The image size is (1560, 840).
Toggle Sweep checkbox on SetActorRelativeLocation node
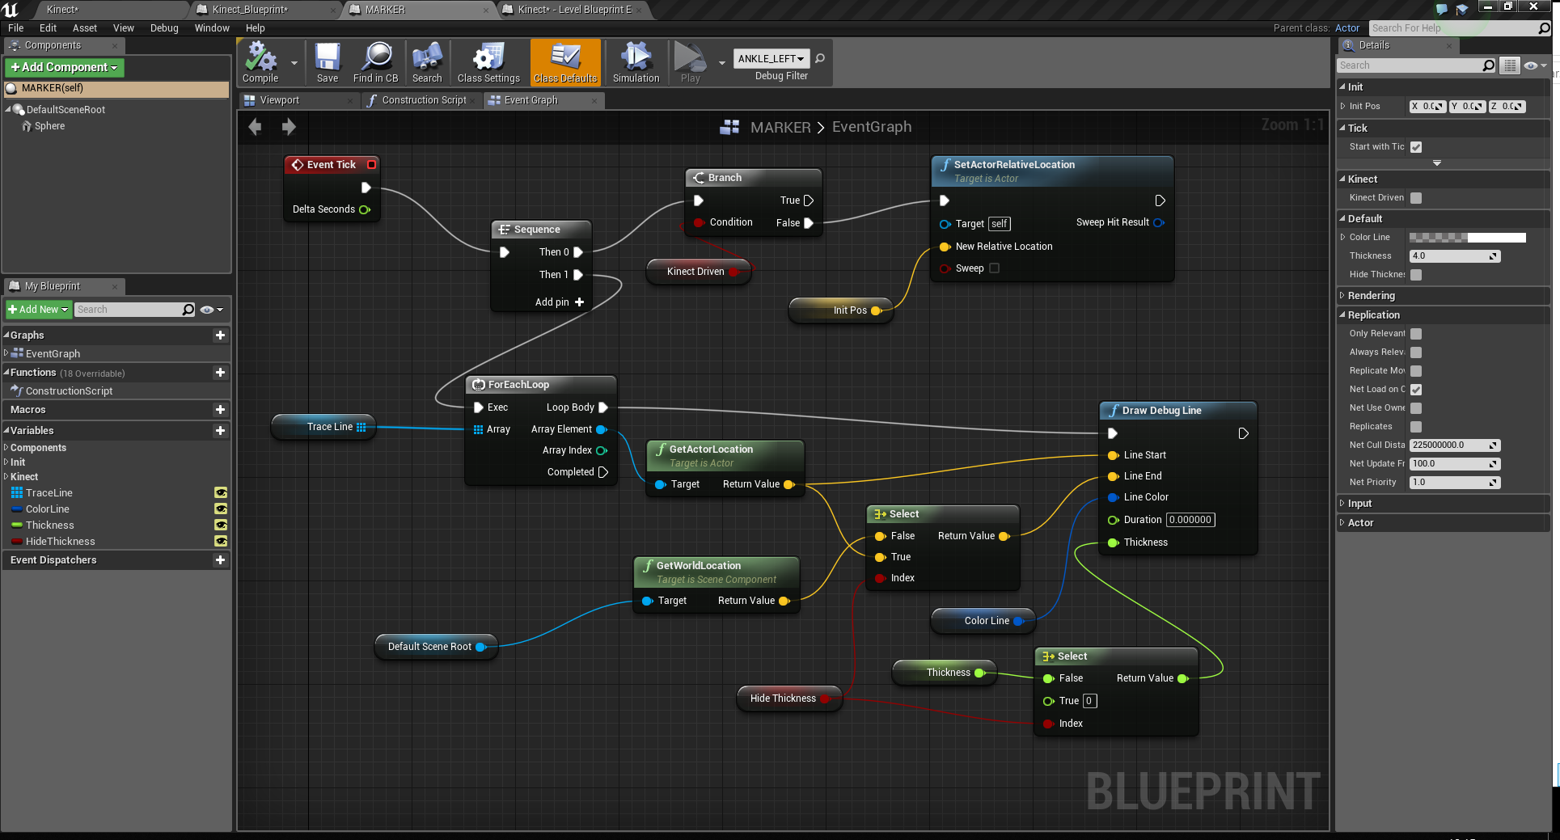pyautogui.click(x=995, y=268)
